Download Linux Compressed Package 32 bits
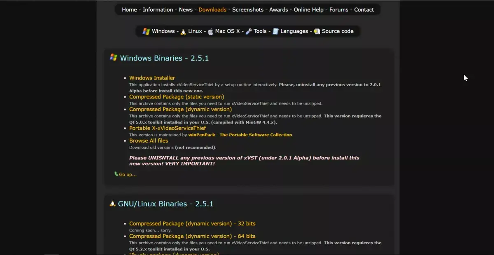 192,224
